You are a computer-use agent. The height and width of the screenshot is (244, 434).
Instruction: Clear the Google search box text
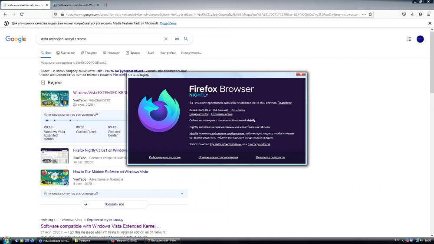(165, 39)
